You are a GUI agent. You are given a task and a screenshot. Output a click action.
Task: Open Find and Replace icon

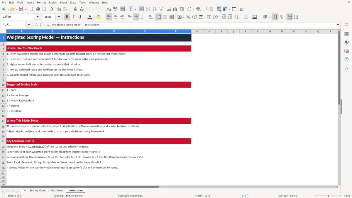109,9
